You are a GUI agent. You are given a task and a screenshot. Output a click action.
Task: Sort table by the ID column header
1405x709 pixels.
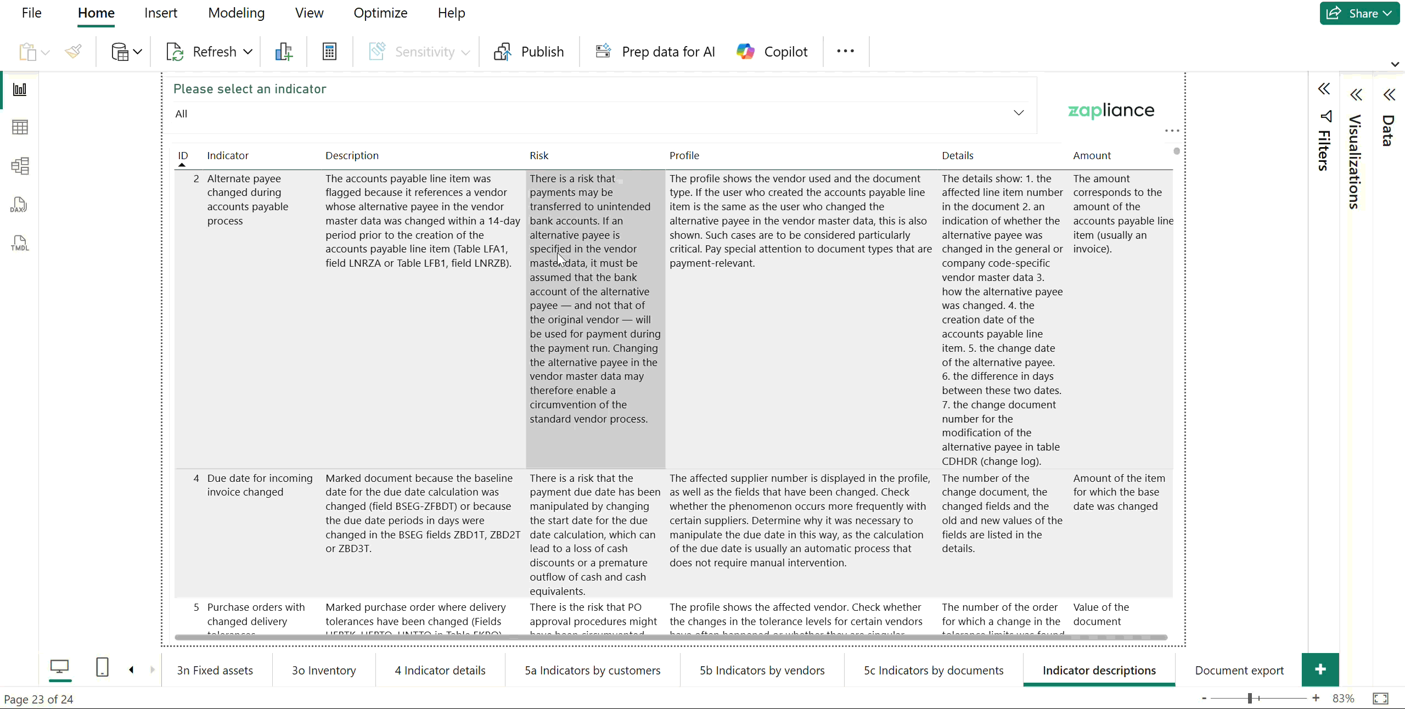tap(183, 155)
